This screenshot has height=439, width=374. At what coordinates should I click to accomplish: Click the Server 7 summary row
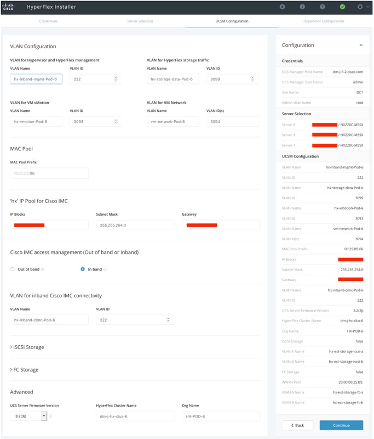pos(323,145)
